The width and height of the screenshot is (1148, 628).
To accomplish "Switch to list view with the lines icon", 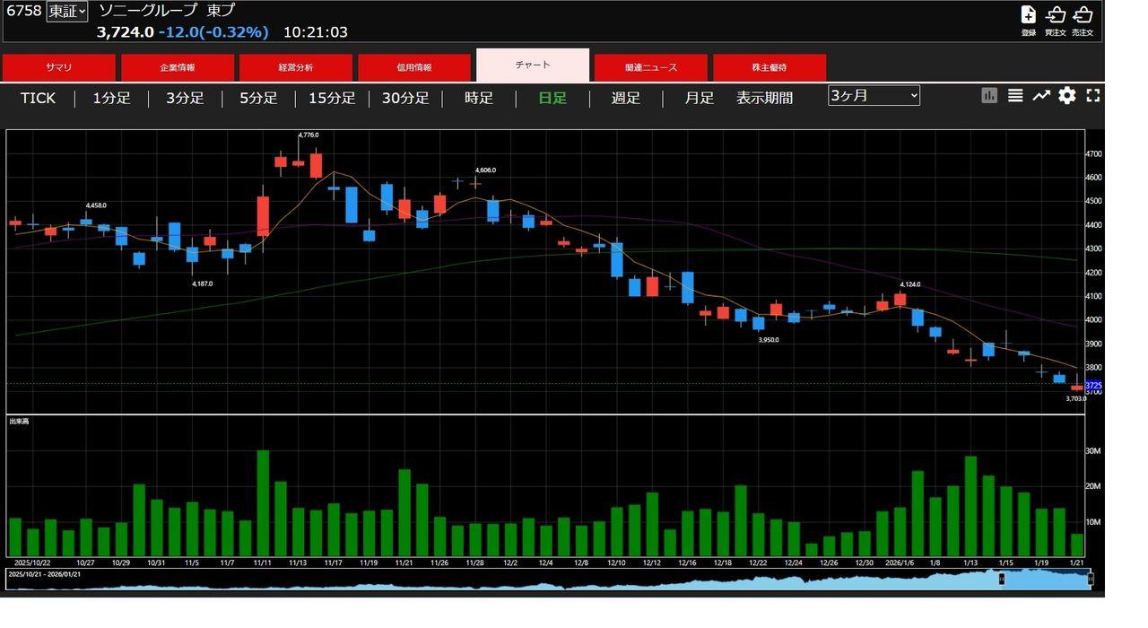I will [x=1015, y=95].
